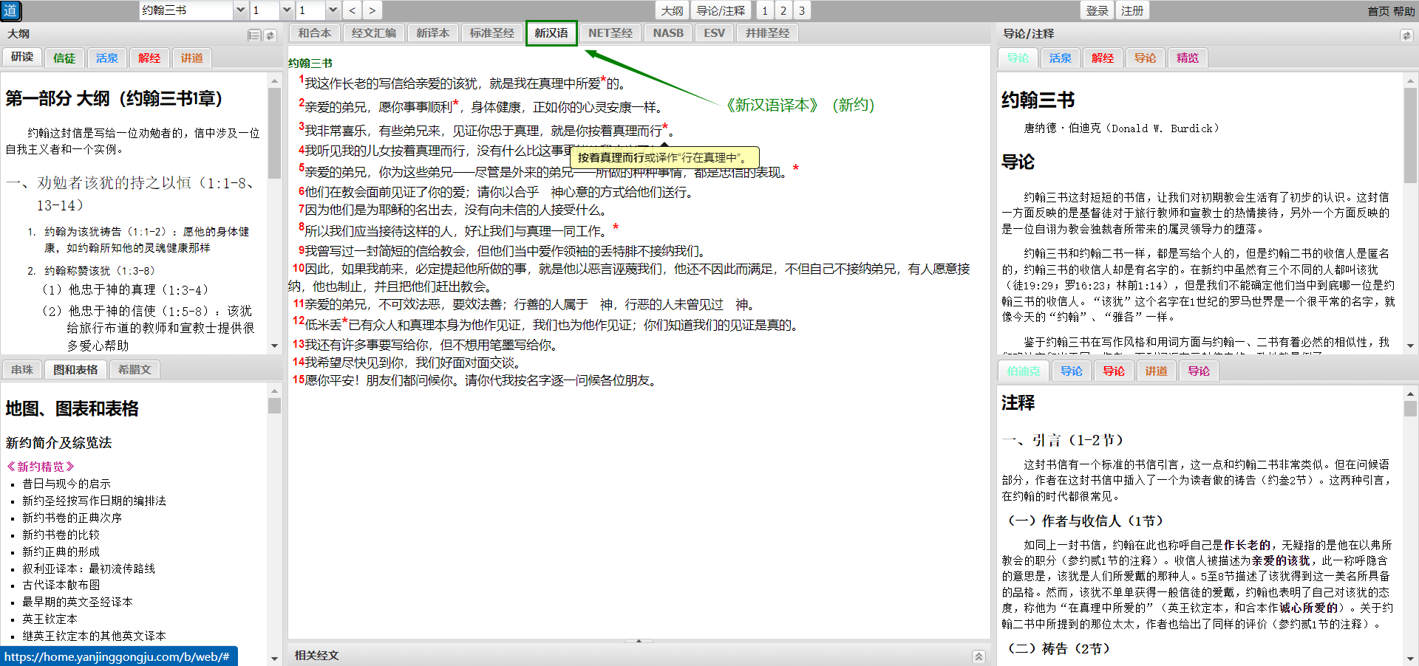Click the blue 道 logo icon
The height and width of the screenshot is (666, 1419).
pos(10,10)
